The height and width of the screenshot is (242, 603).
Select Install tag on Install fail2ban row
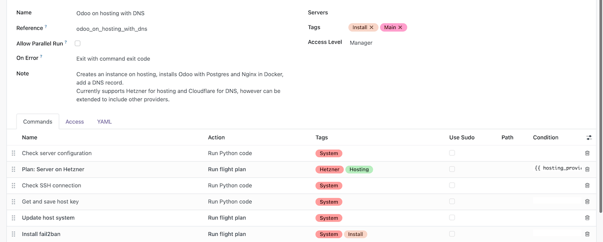tap(356, 234)
